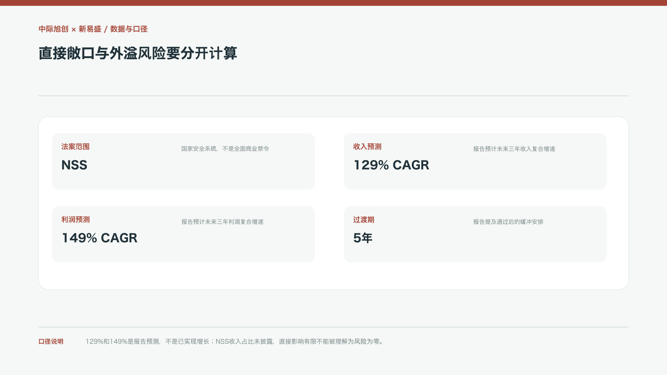
Task: Click the text 报告预计未来三年利润复合增速
Action: pos(222,222)
